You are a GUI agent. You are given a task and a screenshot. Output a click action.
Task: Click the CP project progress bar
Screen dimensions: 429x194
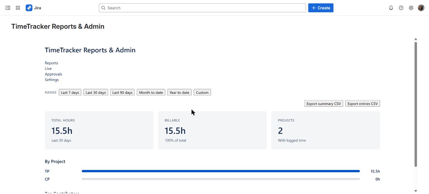pos(221,179)
